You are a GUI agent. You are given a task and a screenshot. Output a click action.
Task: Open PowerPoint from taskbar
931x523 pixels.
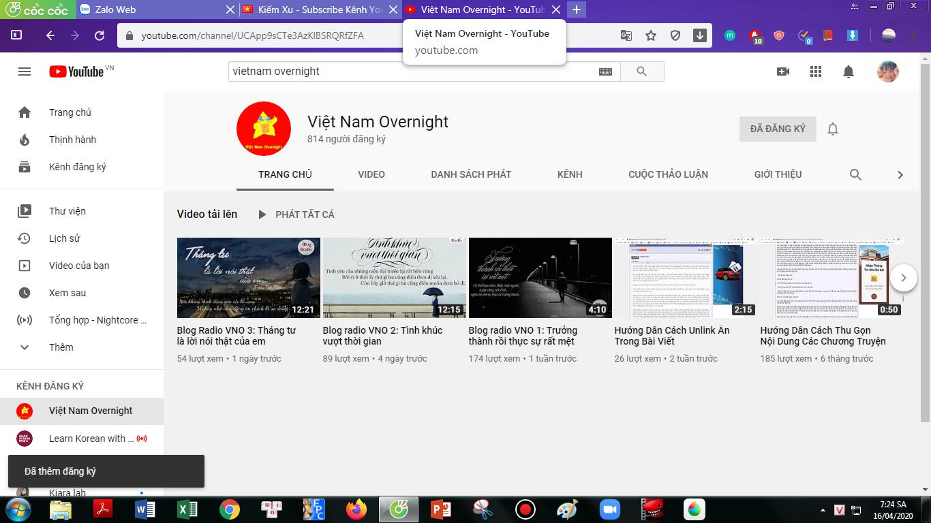440,509
